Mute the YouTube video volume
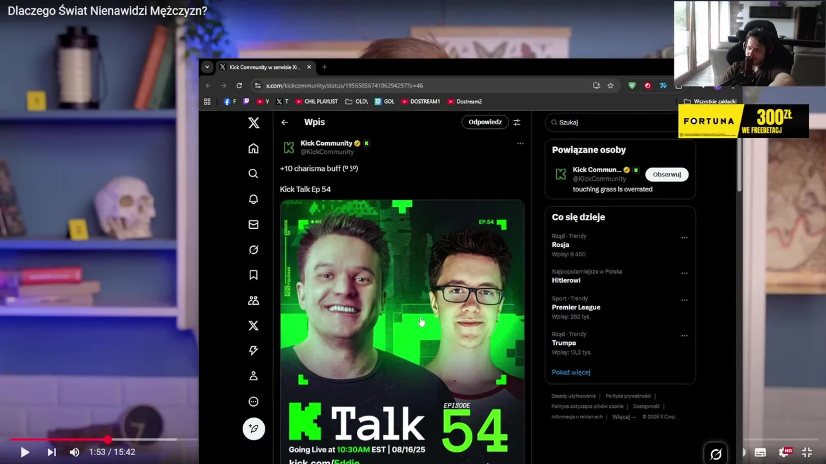Screen dimensions: 826x464 coord(74,452)
